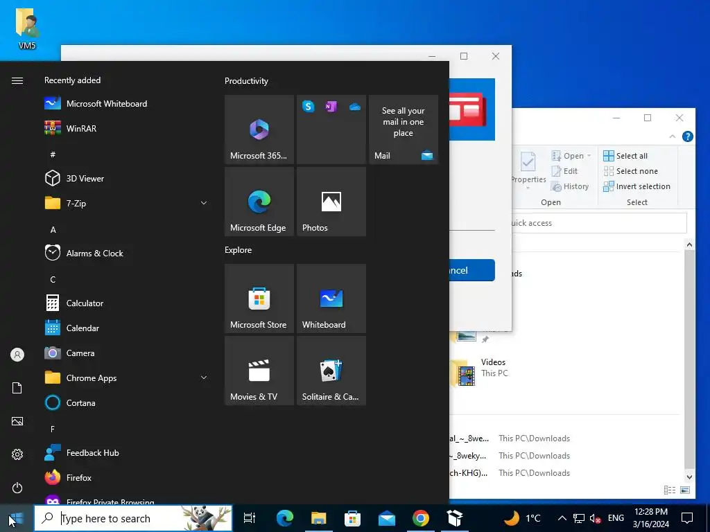Image resolution: width=710 pixels, height=532 pixels.
Task: Jump to the letter A section header
Action: click(x=53, y=230)
